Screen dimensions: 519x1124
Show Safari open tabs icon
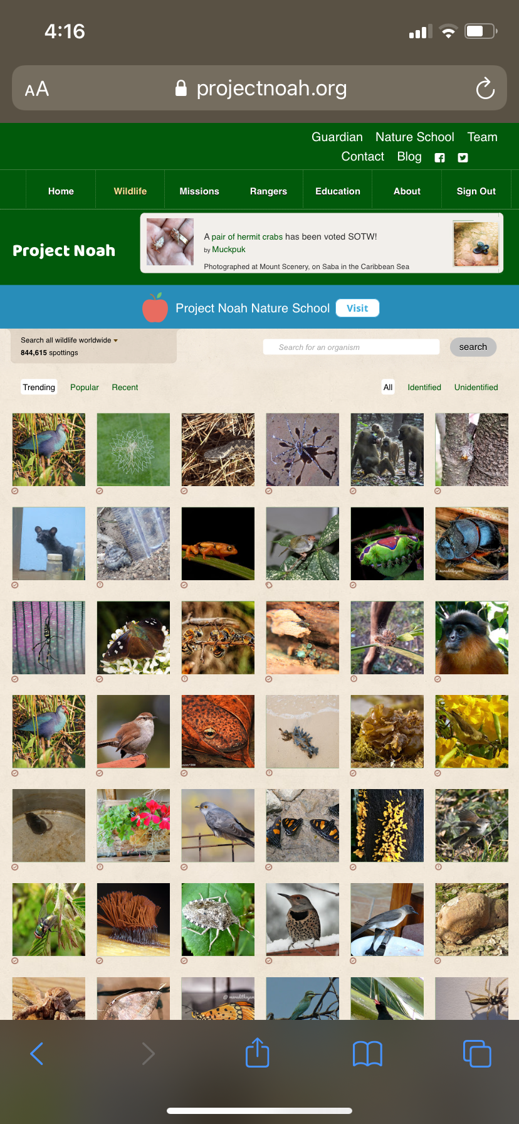click(477, 1053)
